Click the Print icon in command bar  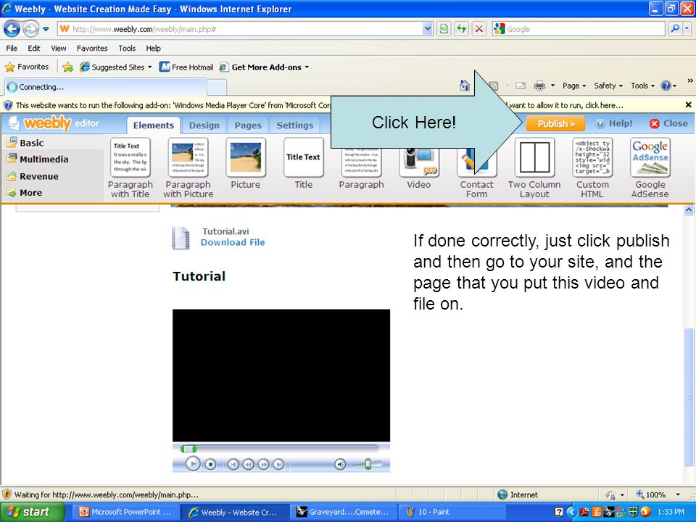539,86
